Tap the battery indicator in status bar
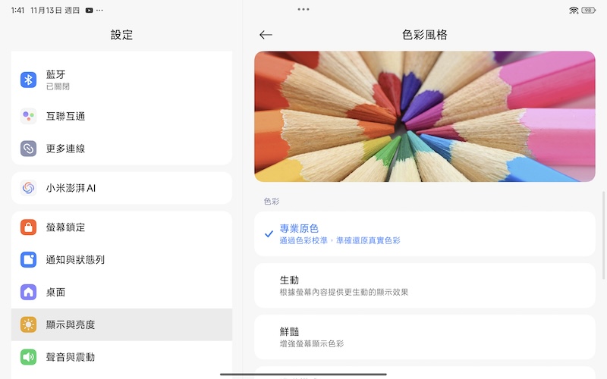607x379 pixels. 587,10
